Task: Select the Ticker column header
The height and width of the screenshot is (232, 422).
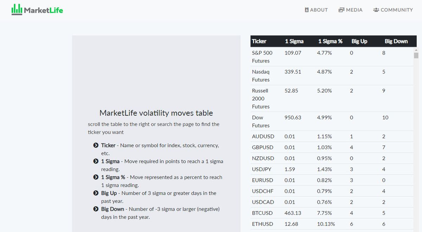Action: pos(259,41)
